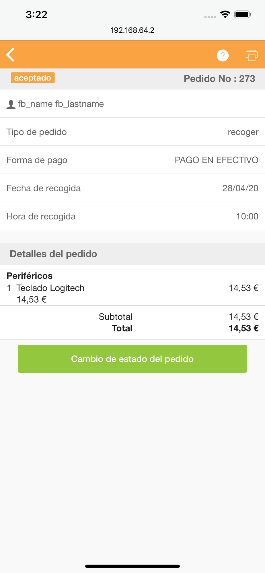Tap the battery status icon
265x573 pixels.
(243, 14)
